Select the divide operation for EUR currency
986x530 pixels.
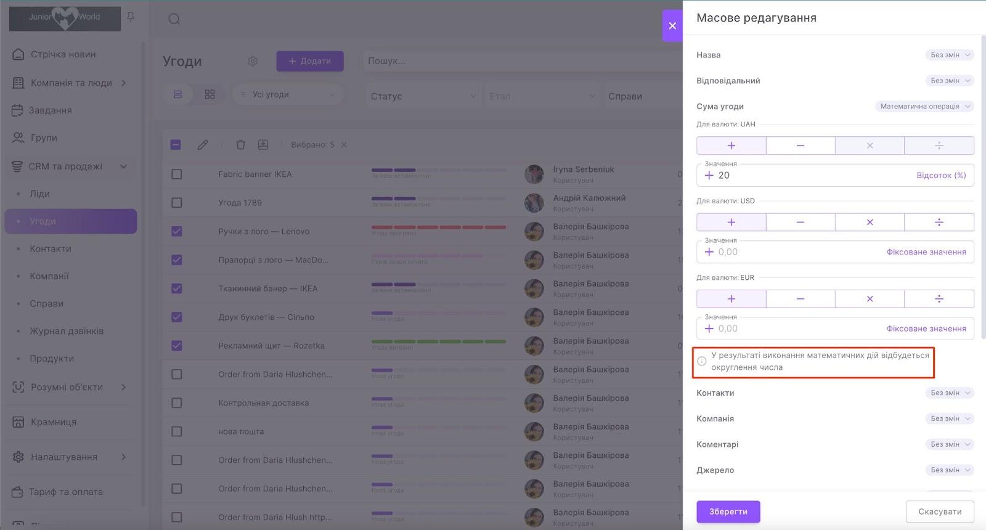click(x=939, y=299)
